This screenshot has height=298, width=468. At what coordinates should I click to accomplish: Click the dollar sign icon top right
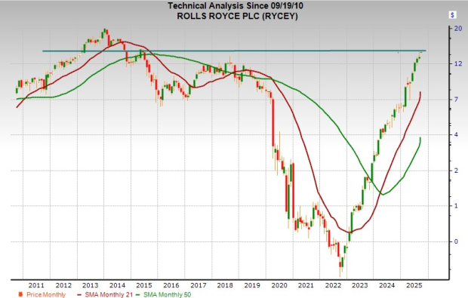click(452, 15)
